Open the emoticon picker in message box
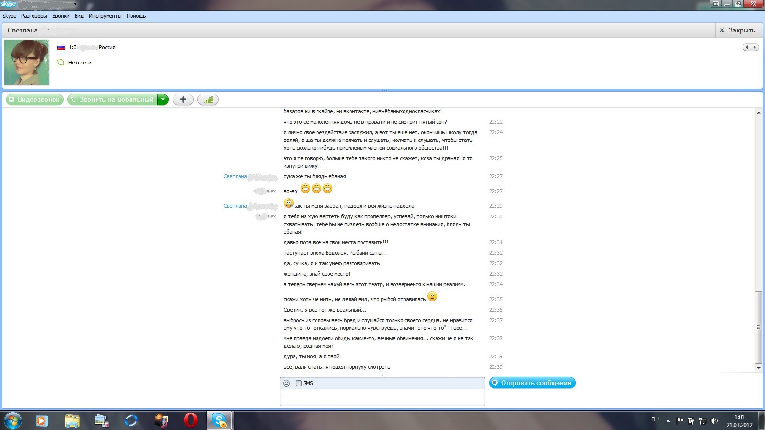 tap(286, 383)
